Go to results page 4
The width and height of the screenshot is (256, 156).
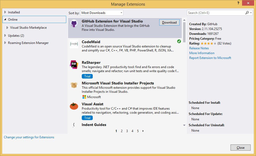tap(132, 131)
